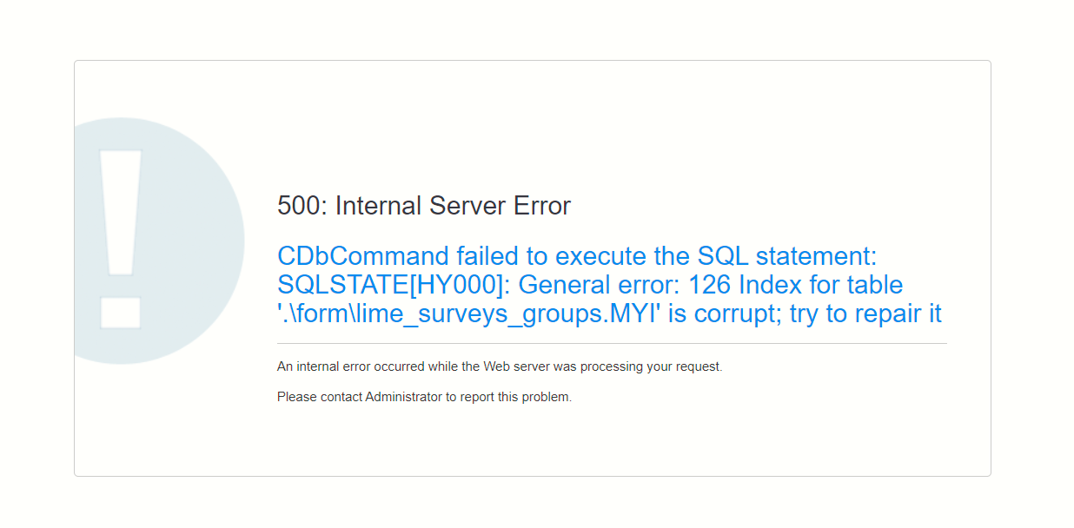Screen dimensions: 1074x528
Task: Click the words "try to repair it"
Action: coord(865,313)
